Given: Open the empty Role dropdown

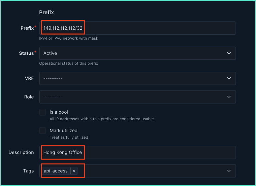Looking at the screenshot, I should 132,97.
